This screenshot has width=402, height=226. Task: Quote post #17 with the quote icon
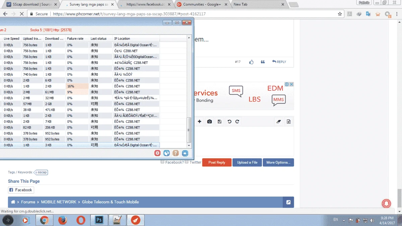[263, 62]
